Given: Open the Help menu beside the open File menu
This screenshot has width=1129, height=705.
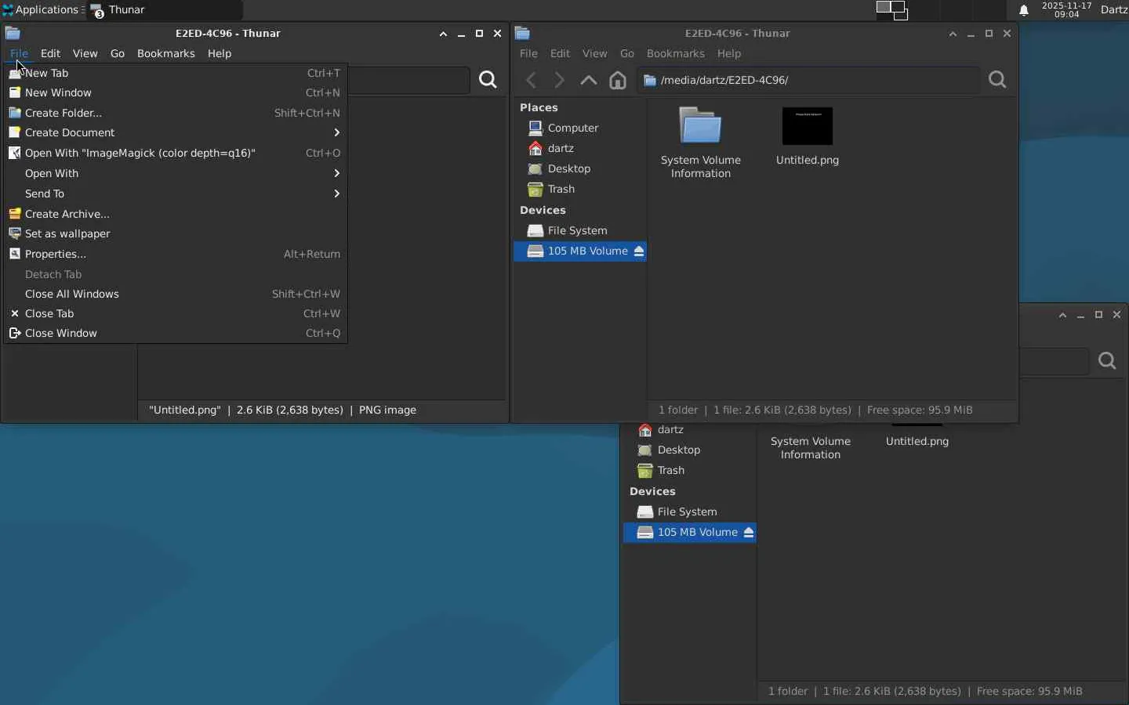Looking at the screenshot, I should click(220, 53).
